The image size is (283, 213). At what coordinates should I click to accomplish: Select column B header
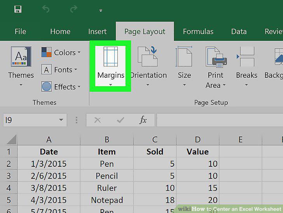pos(107,140)
